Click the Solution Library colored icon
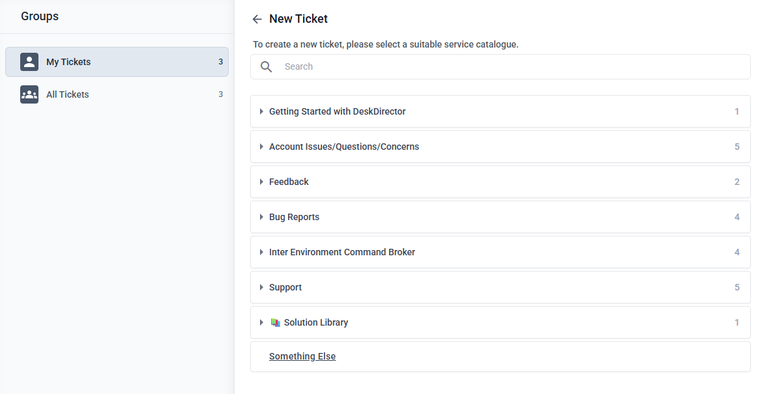This screenshot has height=394, width=784. 275,322
